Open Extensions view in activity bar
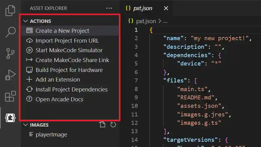The height and width of the screenshot is (147, 261). (10, 96)
